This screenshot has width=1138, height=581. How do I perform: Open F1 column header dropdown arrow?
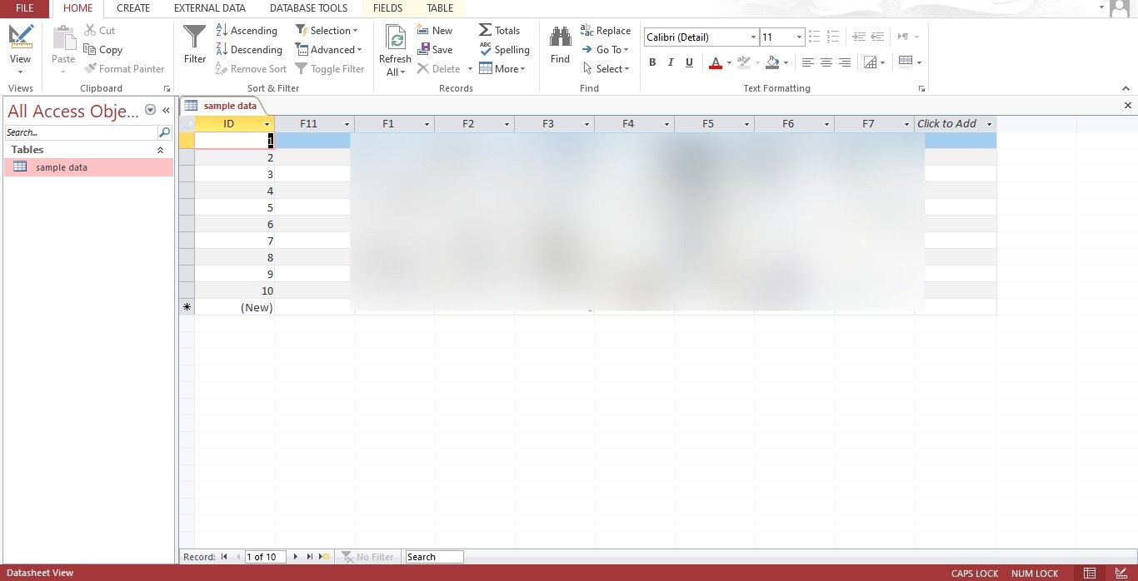pyautogui.click(x=427, y=124)
